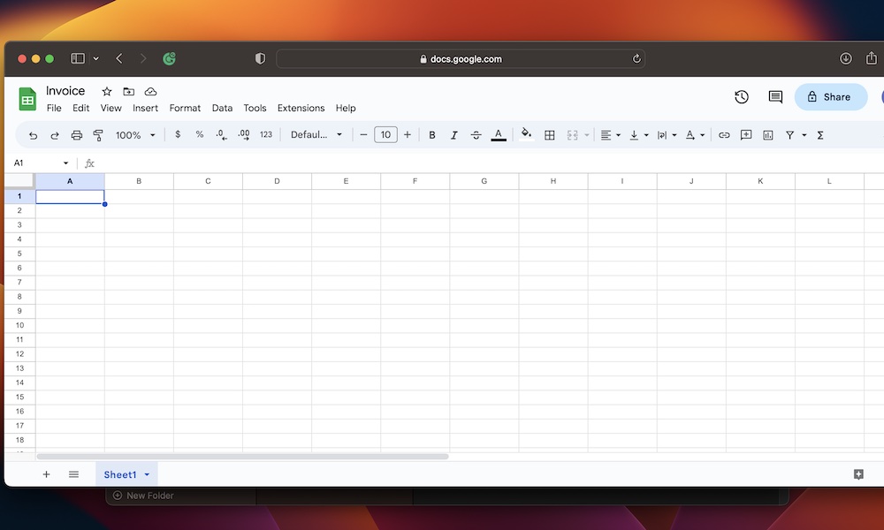884x530 pixels.
Task: Print the spreadsheet using the printer icon
Action: pos(77,135)
